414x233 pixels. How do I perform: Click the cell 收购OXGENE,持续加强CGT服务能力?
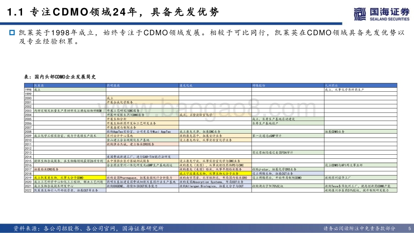pos(142,186)
